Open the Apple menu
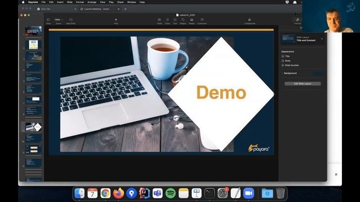Viewport: 360px width, 202px height. 23,2
